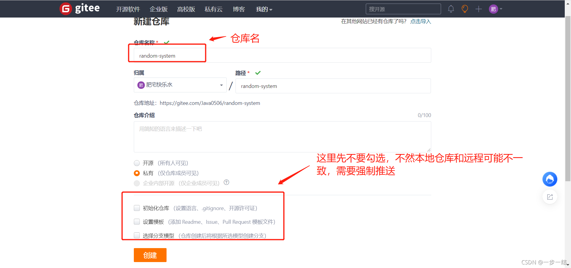
Task: Click the 仓库名称 input field
Action: pos(282,56)
